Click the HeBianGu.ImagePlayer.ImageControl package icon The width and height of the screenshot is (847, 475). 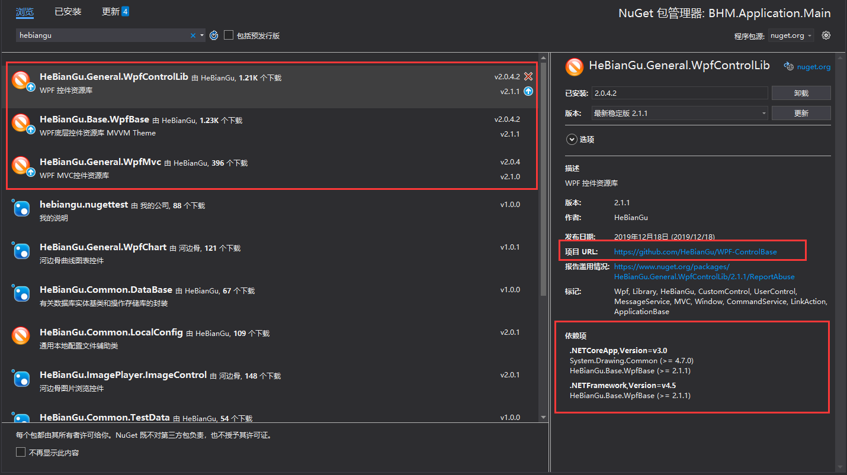click(x=21, y=379)
